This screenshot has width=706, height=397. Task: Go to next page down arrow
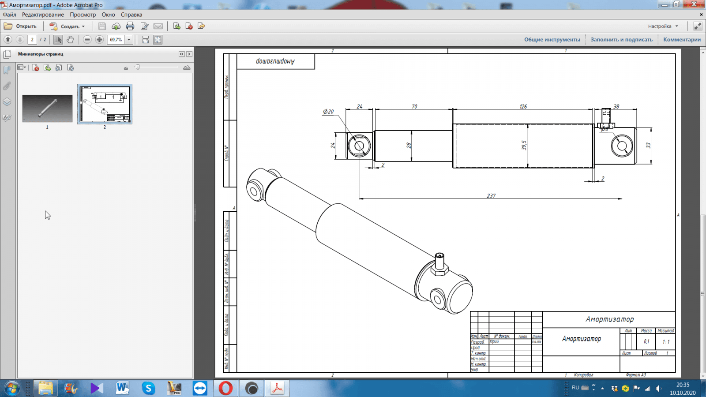[x=20, y=40]
